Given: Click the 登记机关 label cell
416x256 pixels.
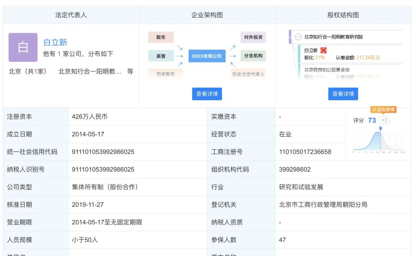Looking at the screenshot, I should pos(241,204).
